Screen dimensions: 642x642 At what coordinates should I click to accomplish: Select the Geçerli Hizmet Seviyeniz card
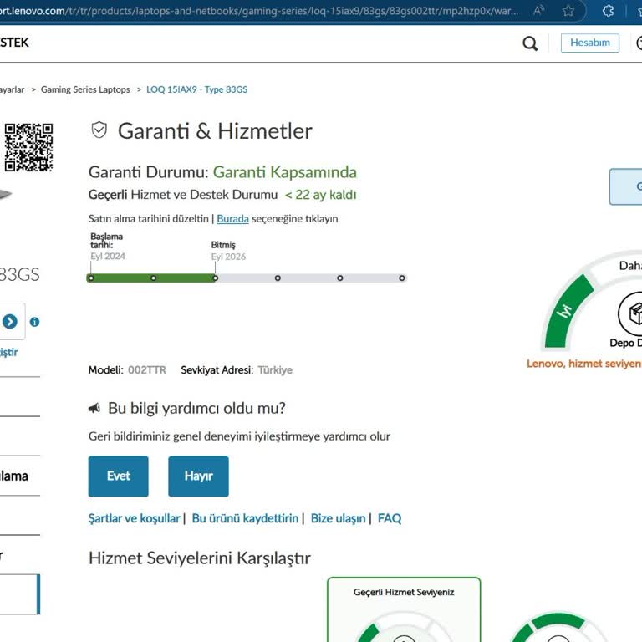click(x=404, y=609)
